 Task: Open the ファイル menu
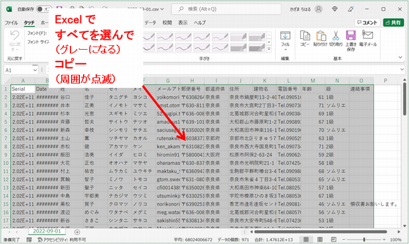[x=11, y=23]
